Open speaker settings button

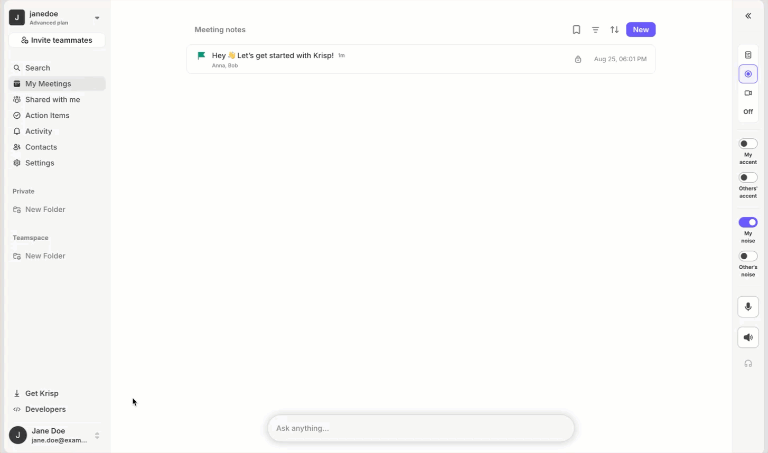click(x=748, y=337)
